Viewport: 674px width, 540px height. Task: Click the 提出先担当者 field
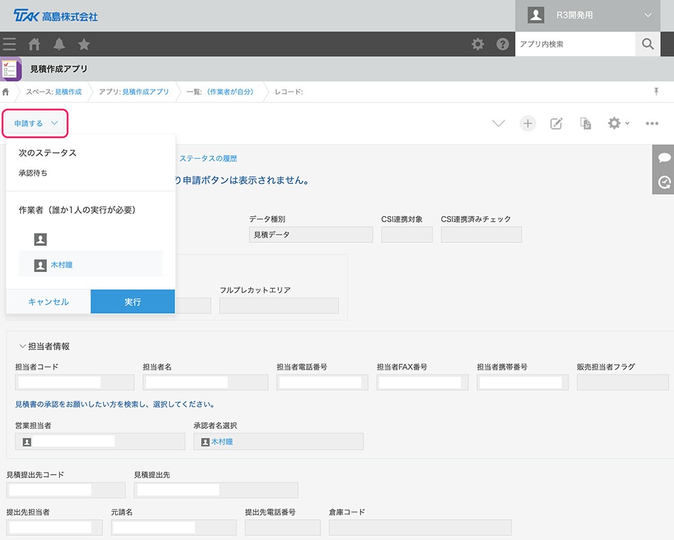click(55, 528)
